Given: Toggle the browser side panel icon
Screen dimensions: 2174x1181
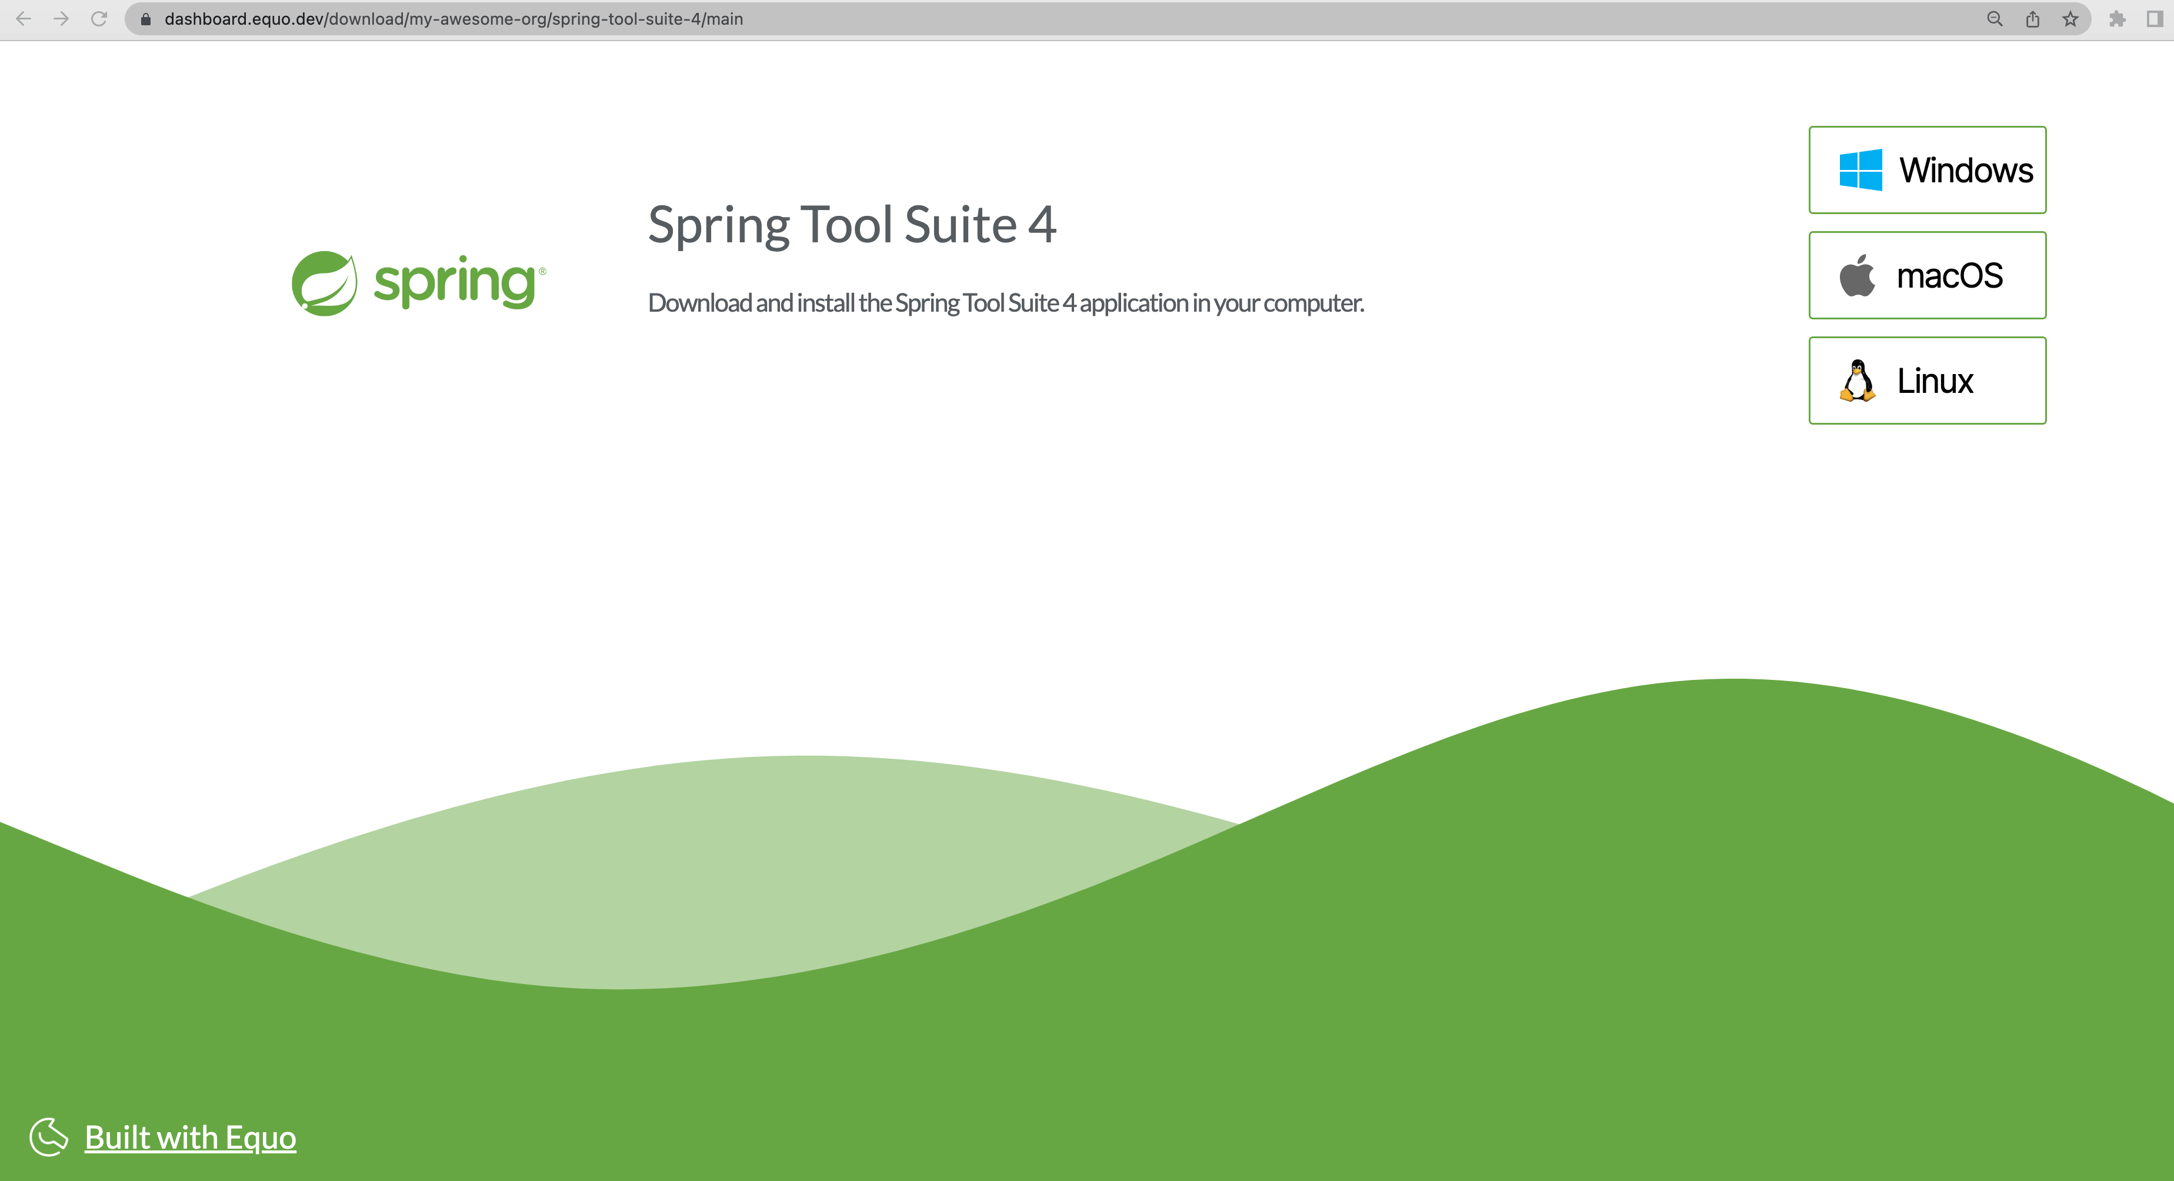Looking at the screenshot, I should point(2155,19).
